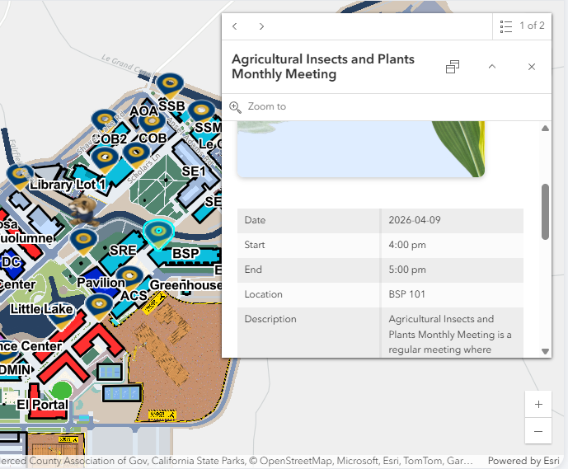Screen dimensions: 568x469
Task: Click the BSP building label
Action: click(x=185, y=253)
